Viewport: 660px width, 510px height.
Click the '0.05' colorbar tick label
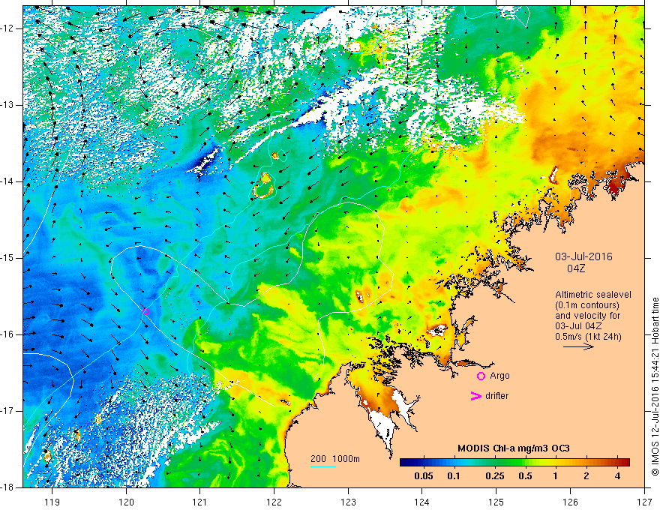424,476
